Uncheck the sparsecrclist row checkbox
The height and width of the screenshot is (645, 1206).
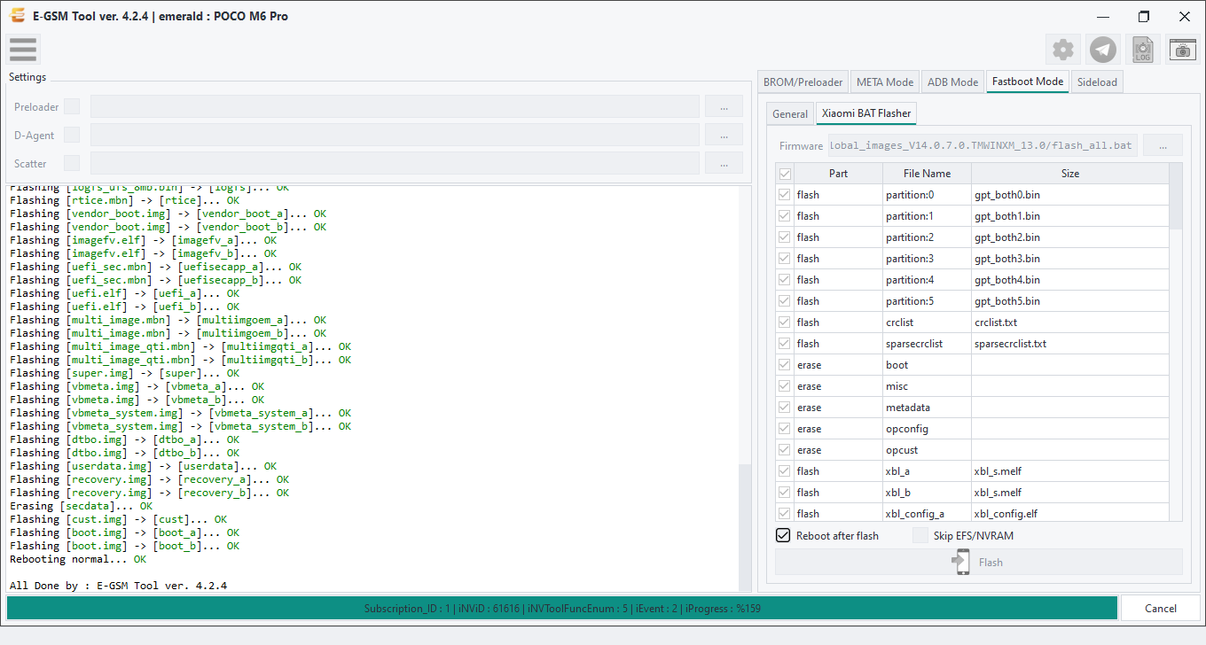coord(785,344)
